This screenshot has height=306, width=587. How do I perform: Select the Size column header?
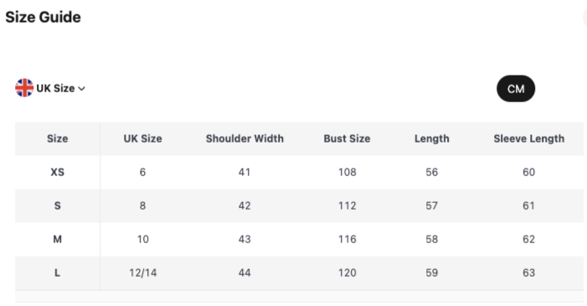(57, 138)
